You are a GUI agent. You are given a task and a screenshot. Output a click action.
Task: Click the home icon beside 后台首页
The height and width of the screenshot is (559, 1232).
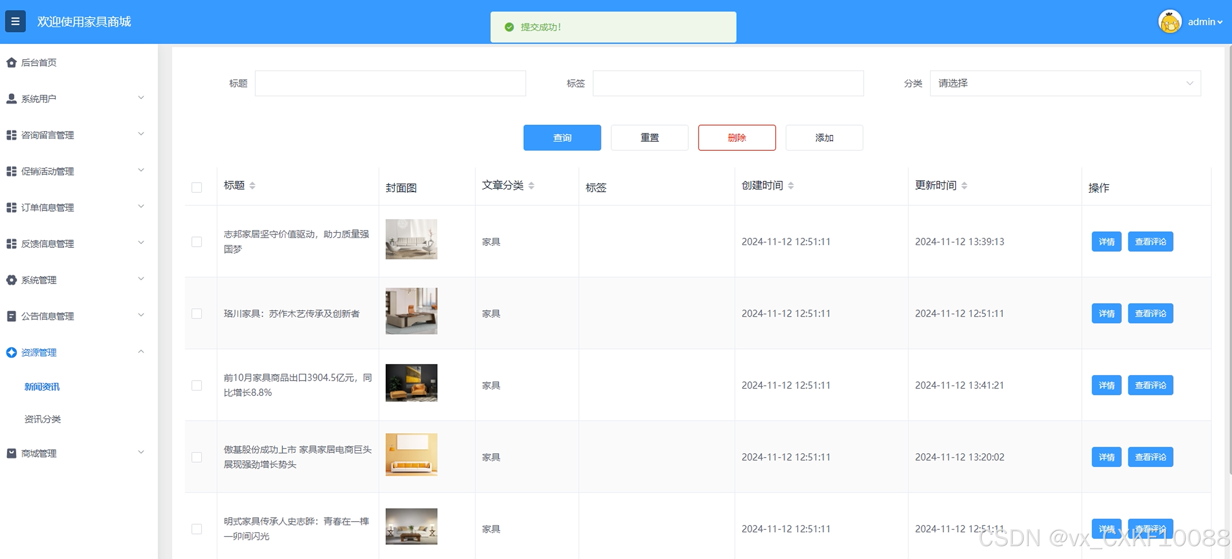click(12, 62)
